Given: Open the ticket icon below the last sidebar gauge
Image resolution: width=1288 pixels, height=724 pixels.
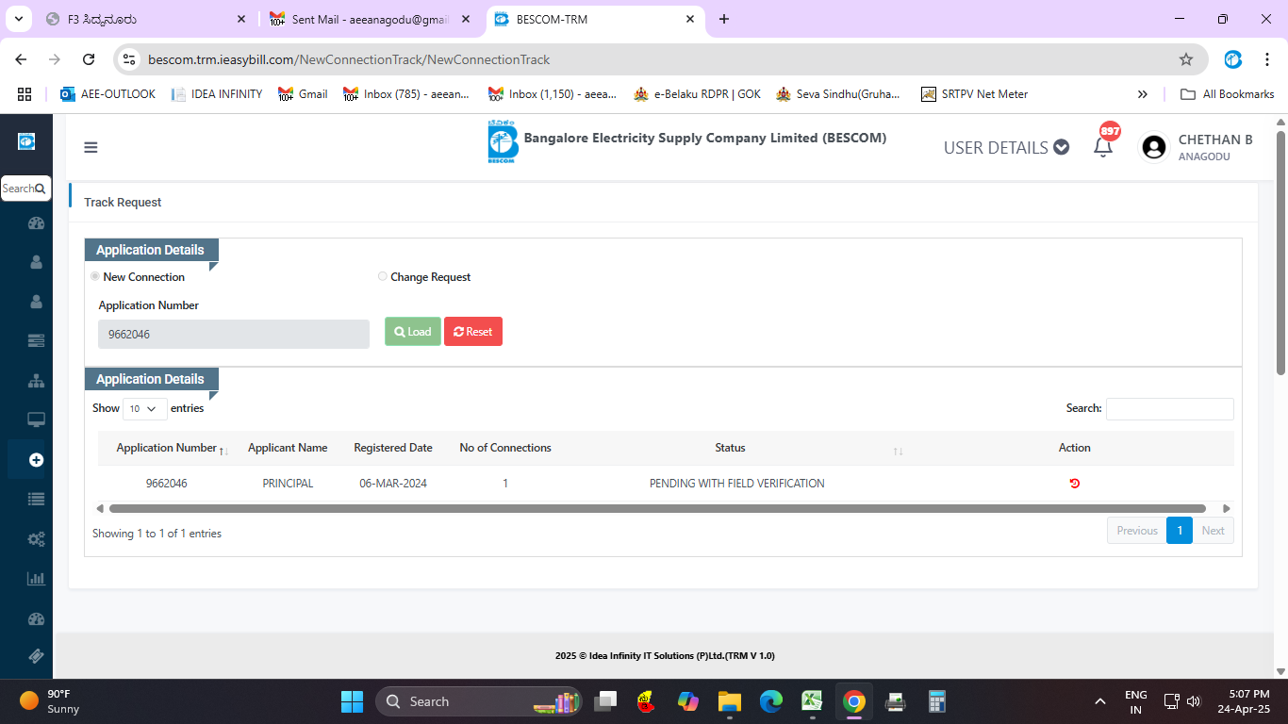Looking at the screenshot, I should pyautogui.click(x=37, y=656).
